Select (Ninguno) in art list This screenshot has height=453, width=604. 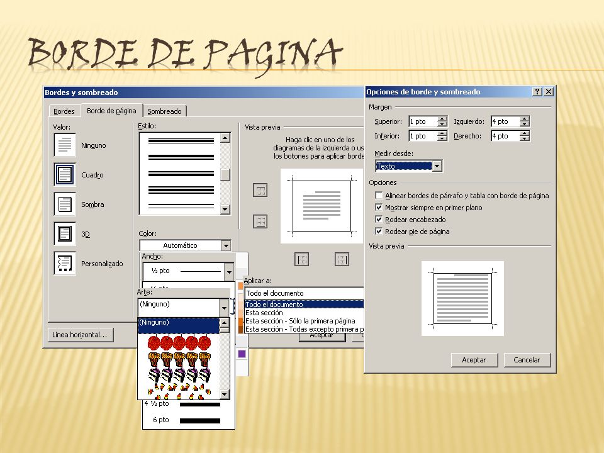tap(178, 325)
